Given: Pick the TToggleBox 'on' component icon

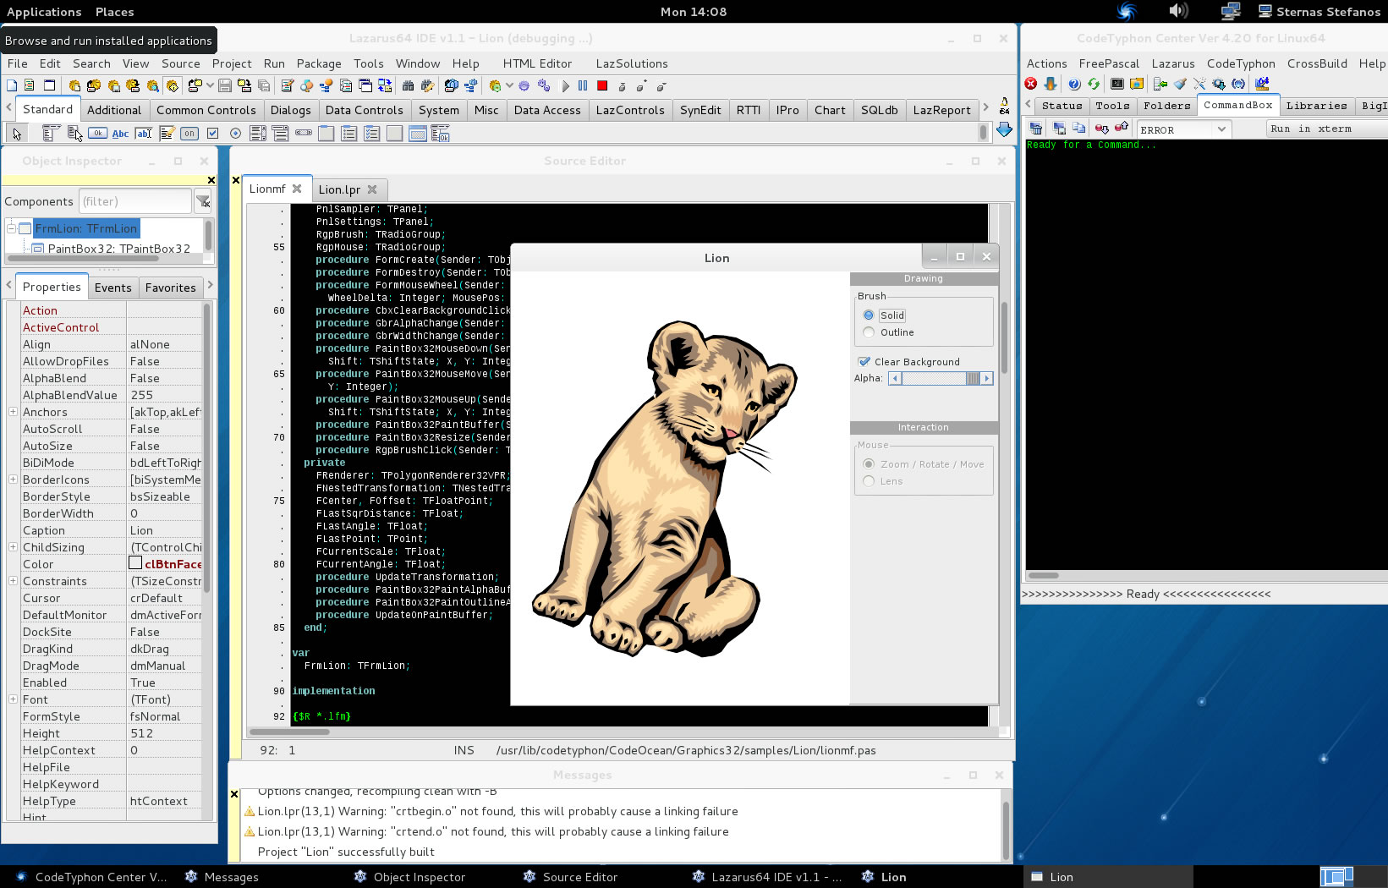Looking at the screenshot, I should 189,133.
